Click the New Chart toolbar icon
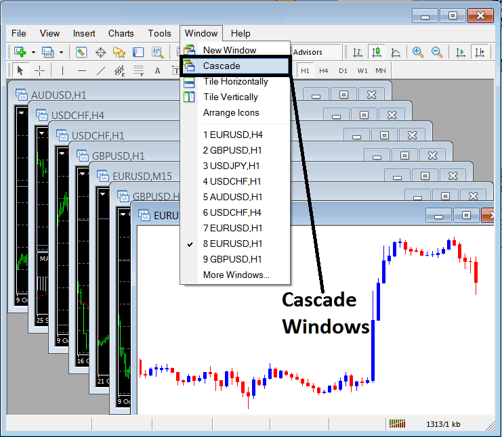 (x=20, y=52)
